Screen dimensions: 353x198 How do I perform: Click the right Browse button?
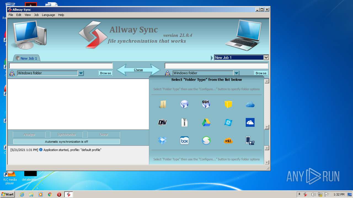[x=261, y=73]
